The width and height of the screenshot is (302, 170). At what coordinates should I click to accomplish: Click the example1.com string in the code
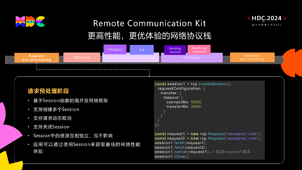[x=243, y=134]
